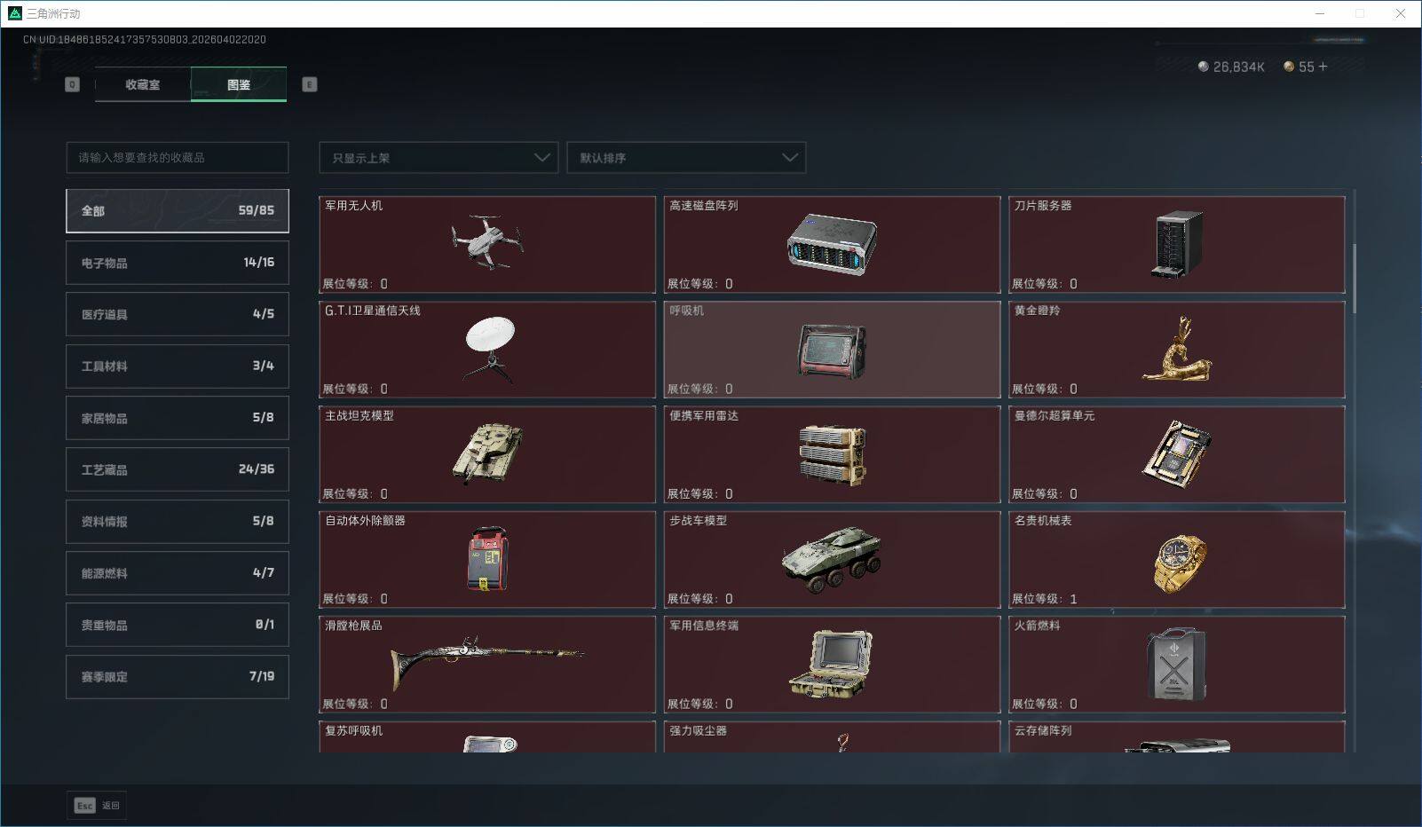This screenshot has height=827, width=1422.
Task: Select the 黄金瞪羚 golden gazelle collectible
Action: pyautogui.click(x=1177, y=350)
